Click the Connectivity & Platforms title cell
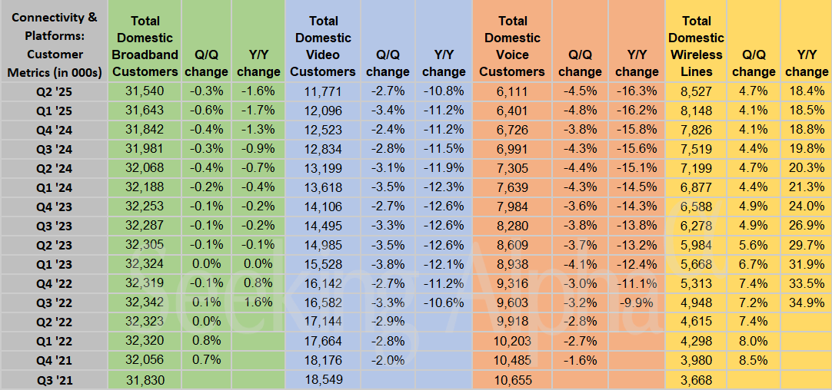The image size is (832, 390). [54, 46]
